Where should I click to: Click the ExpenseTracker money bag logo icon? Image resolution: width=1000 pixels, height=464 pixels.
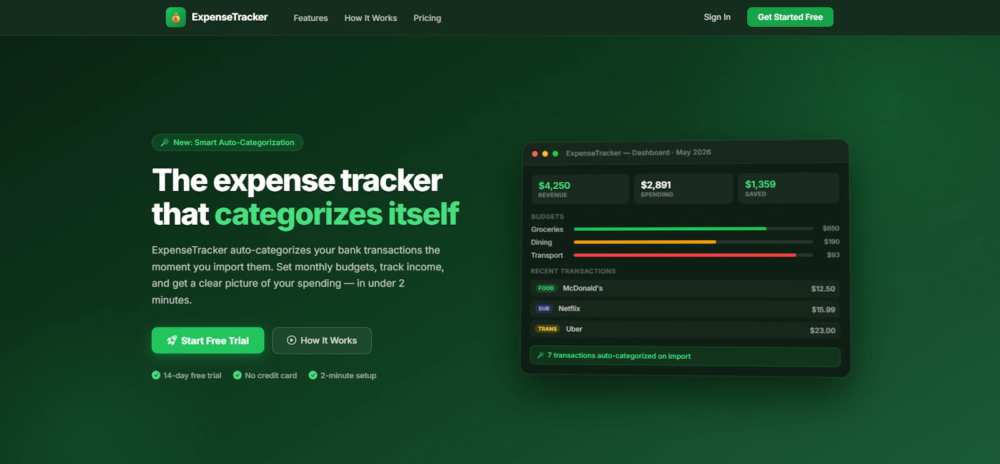(176, 17)
